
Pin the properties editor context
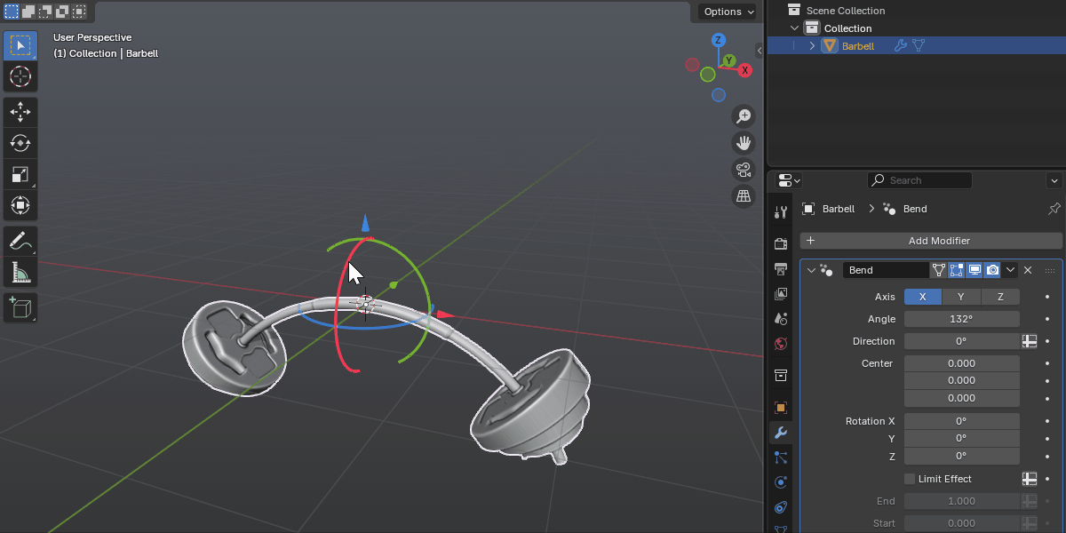tap(1054, 209)
